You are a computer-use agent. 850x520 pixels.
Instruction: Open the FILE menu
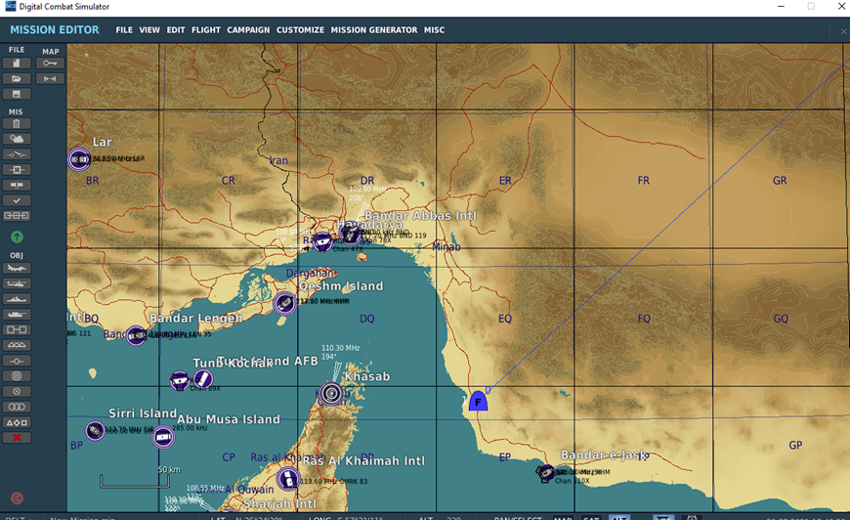[124, 30]
